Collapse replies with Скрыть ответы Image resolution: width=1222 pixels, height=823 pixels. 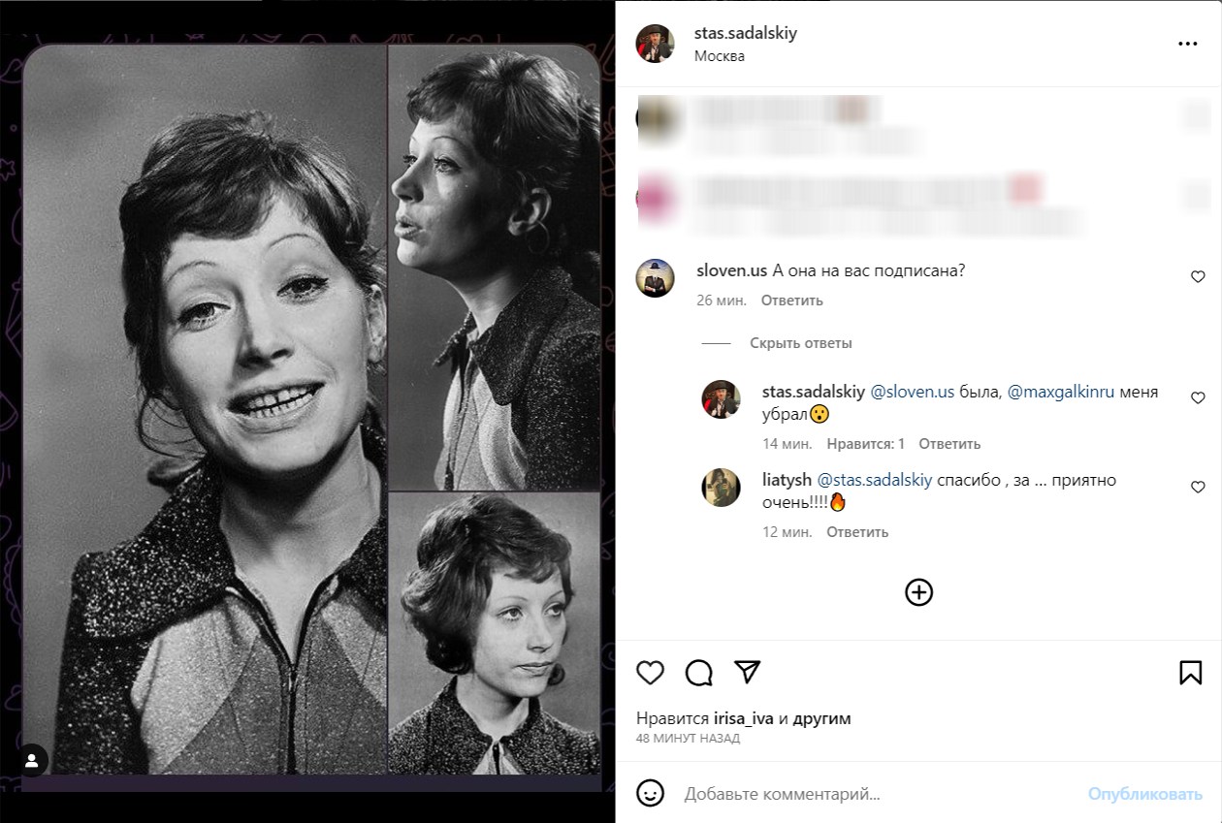pyautogui.click(x=800, y=343)
